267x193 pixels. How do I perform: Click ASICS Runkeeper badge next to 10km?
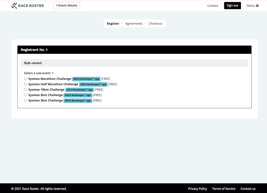(79, 90)
